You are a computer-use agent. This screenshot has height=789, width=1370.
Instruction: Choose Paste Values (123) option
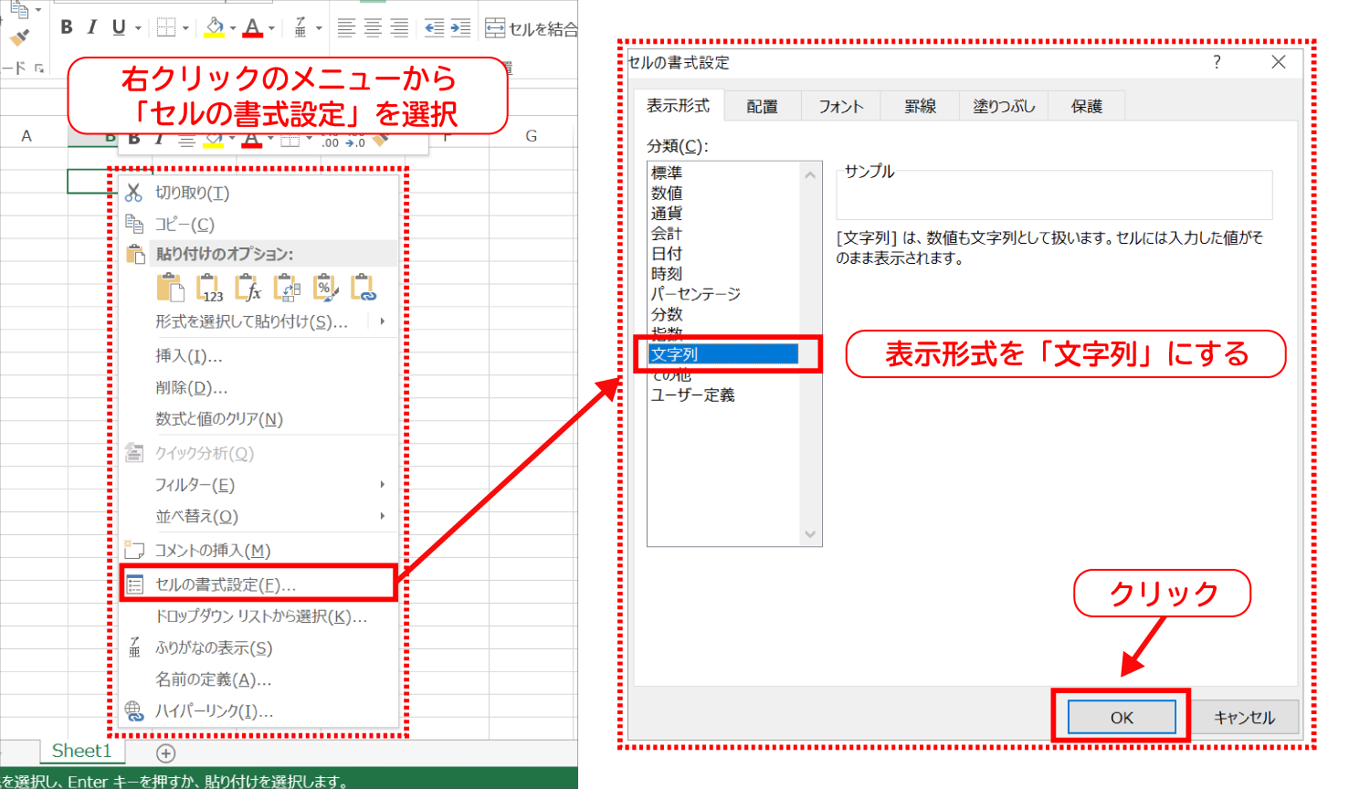click(210, 288)
